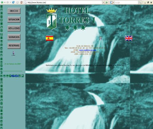Click the reservations e-mail address link

click(x=88, y=50)
